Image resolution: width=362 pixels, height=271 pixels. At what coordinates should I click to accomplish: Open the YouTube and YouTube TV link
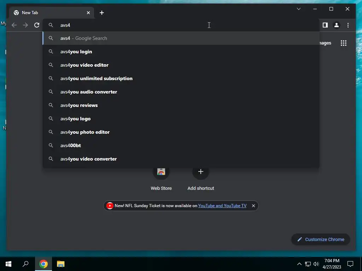click(222, 206)
